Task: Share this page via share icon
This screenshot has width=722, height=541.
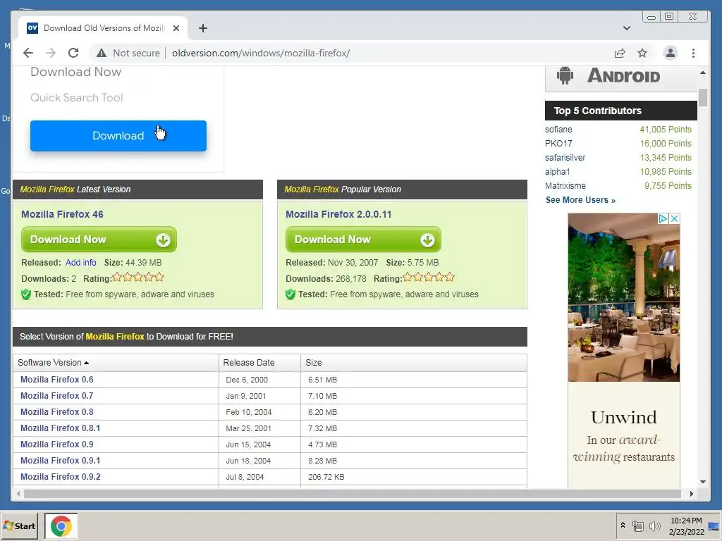Action: [620, 54]
